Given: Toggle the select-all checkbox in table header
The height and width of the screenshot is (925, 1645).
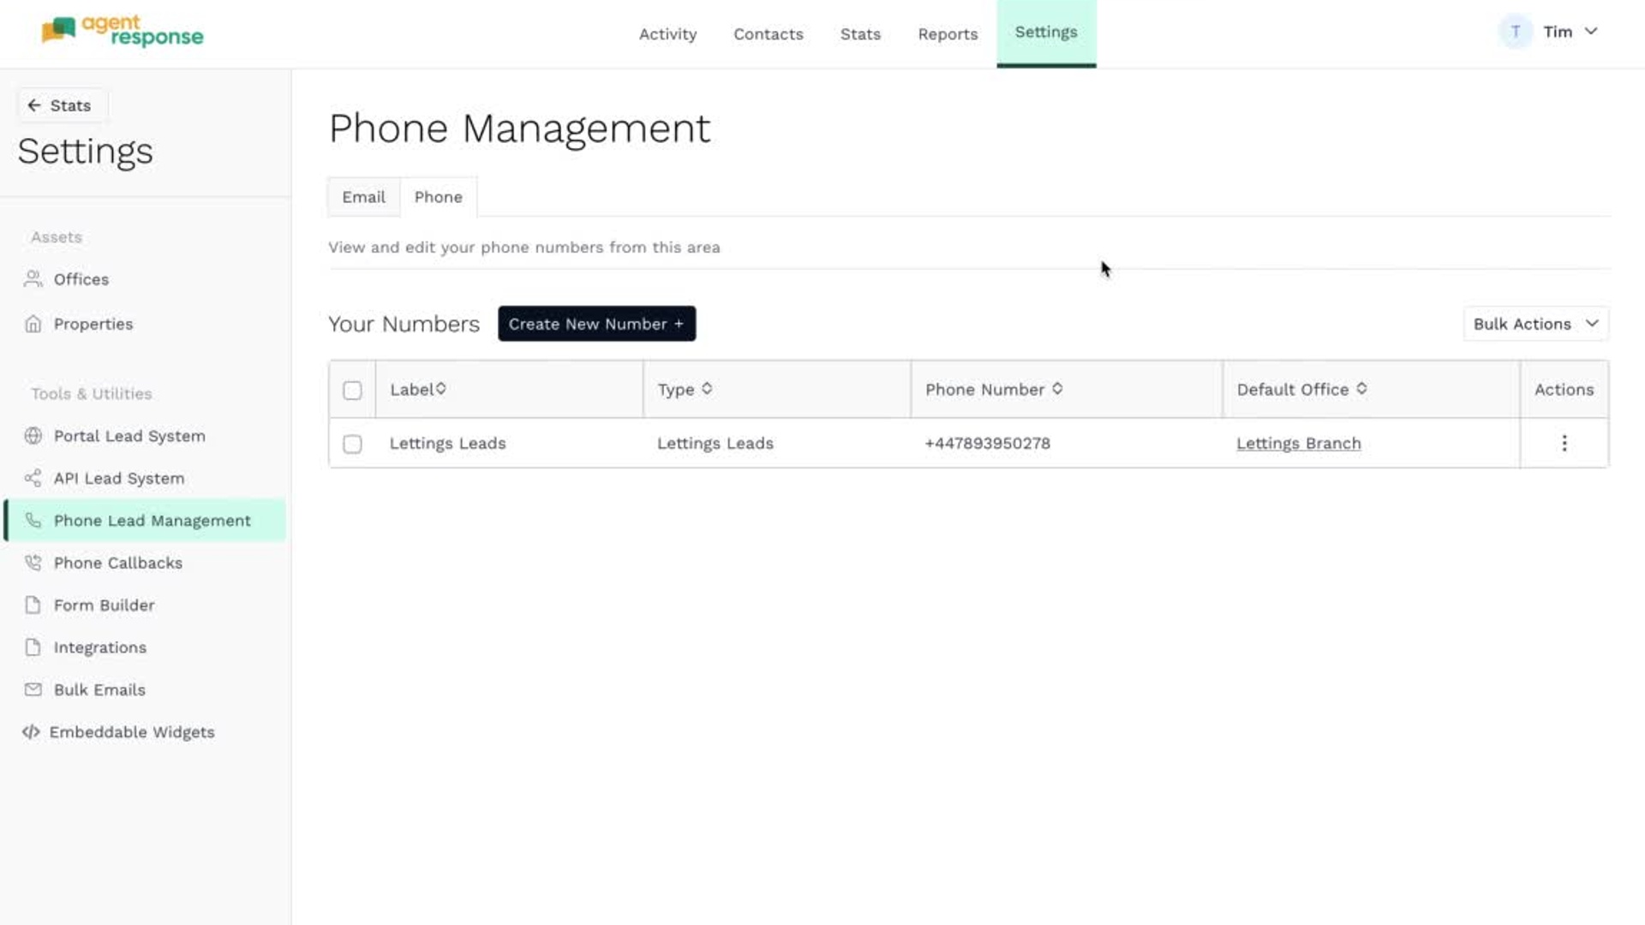Looking at the screenshot, I should (352, 391).
